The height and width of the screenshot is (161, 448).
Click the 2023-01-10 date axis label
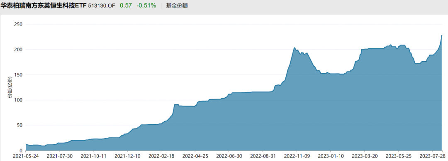[331, 156]
